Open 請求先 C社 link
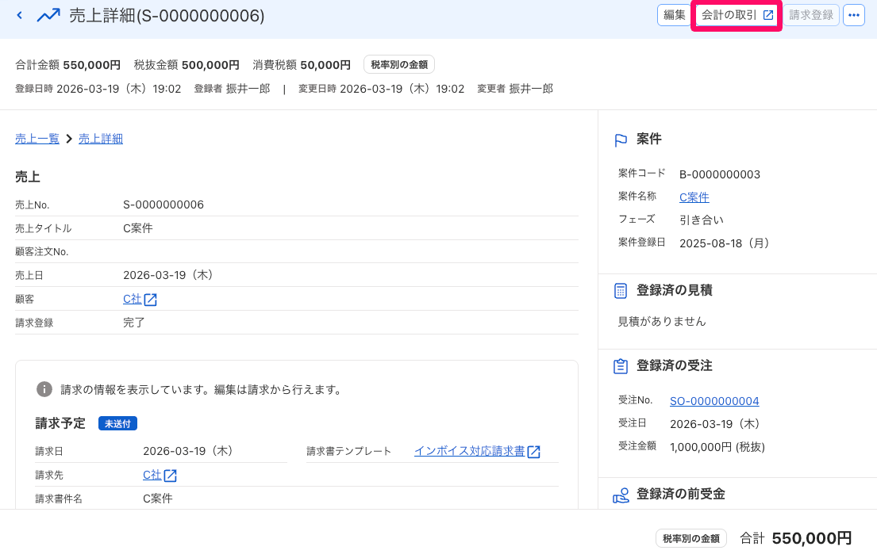Image resolution: width=877 pixels, height=558 pixels. point(152,475)
